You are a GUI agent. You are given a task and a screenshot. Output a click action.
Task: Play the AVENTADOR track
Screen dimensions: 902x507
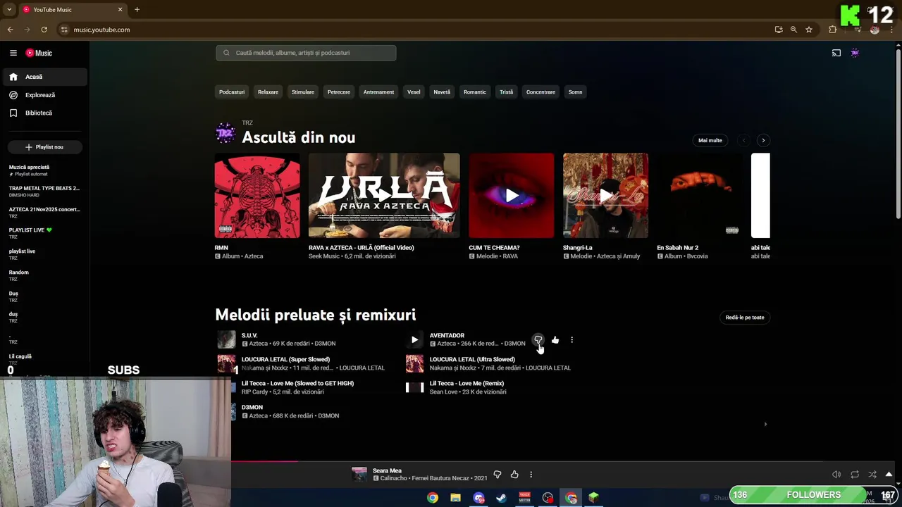click(414, 340)
